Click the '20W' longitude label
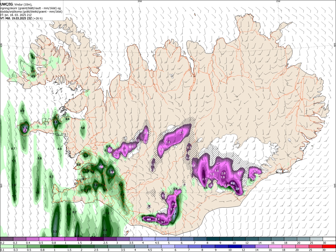 pyautogui.click(x=140, y=1)
